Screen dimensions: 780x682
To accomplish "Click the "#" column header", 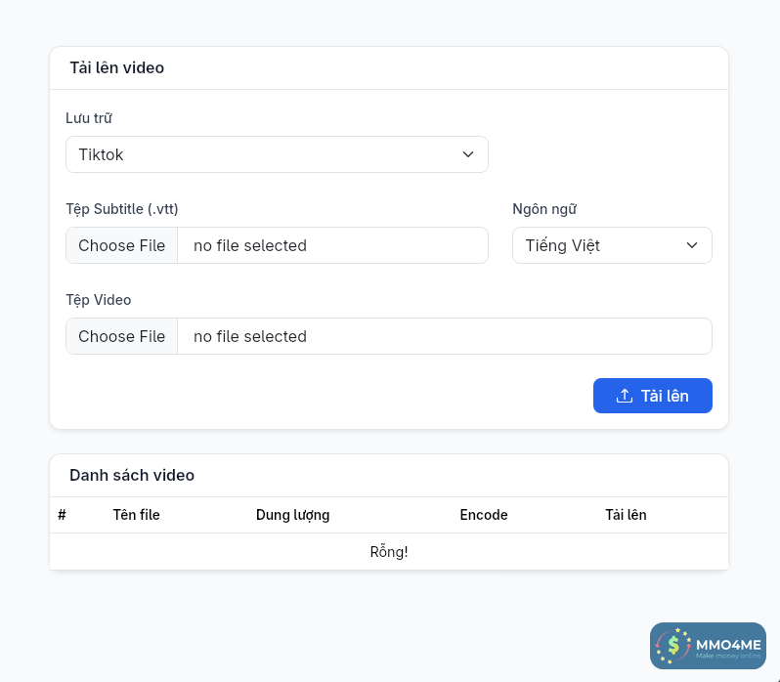I will [x=62, y=515].
